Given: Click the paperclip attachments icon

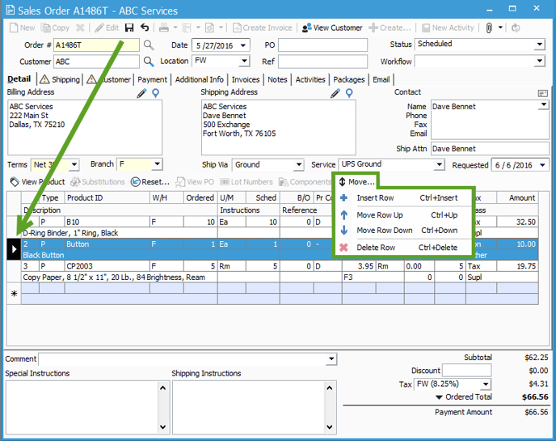Looking at the screenshot, I should [x=489, y=28].
